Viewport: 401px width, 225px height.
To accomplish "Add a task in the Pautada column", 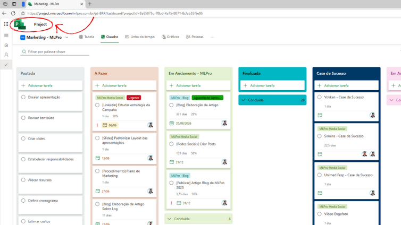I will click(x=51, y=85).
